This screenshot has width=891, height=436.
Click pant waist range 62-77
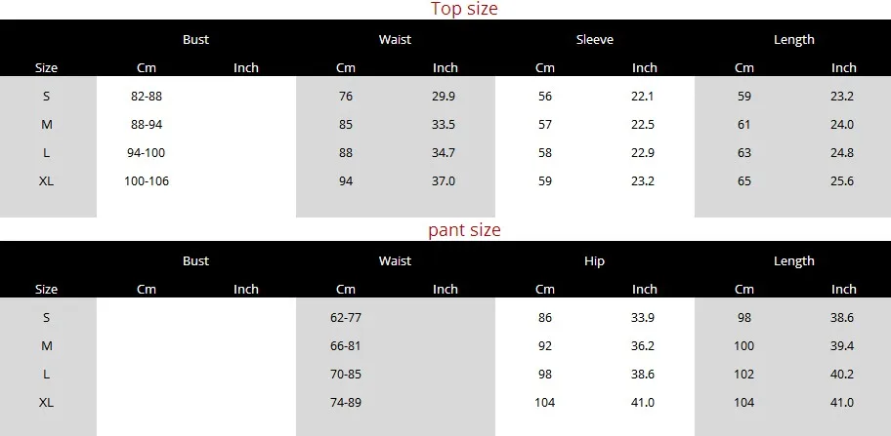coord(346,318)
